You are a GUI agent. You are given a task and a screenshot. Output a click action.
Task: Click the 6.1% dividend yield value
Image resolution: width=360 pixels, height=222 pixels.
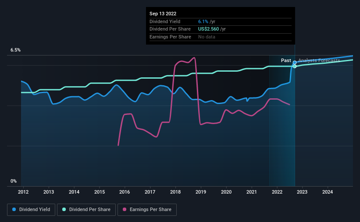point(203,21)
